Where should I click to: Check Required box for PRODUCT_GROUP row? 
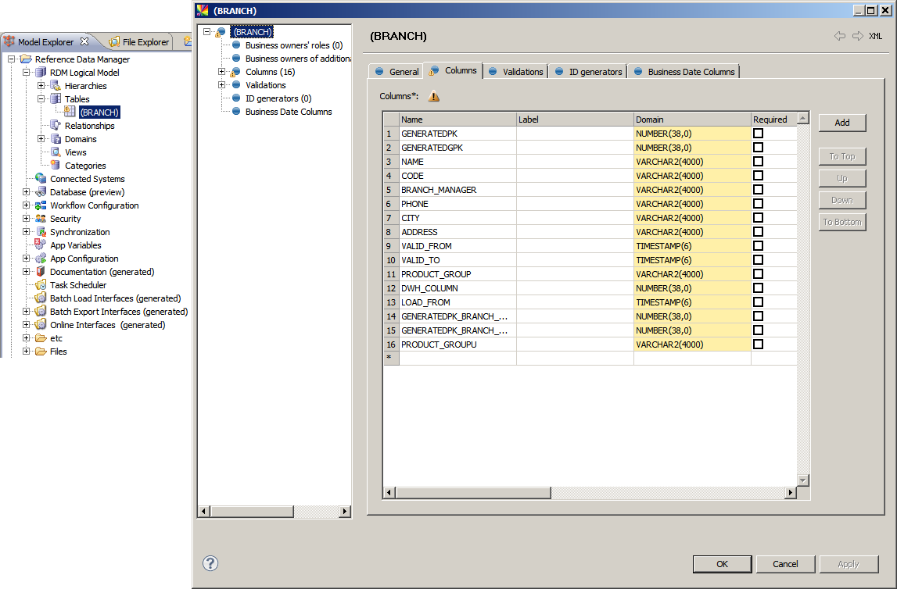[x=758, y=274]
